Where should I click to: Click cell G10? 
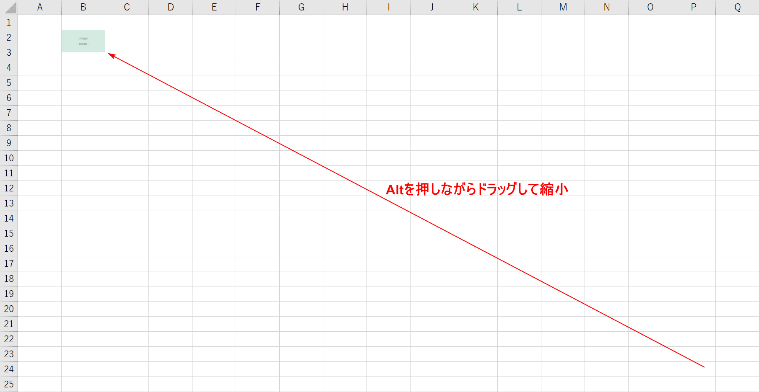(301, 158)
